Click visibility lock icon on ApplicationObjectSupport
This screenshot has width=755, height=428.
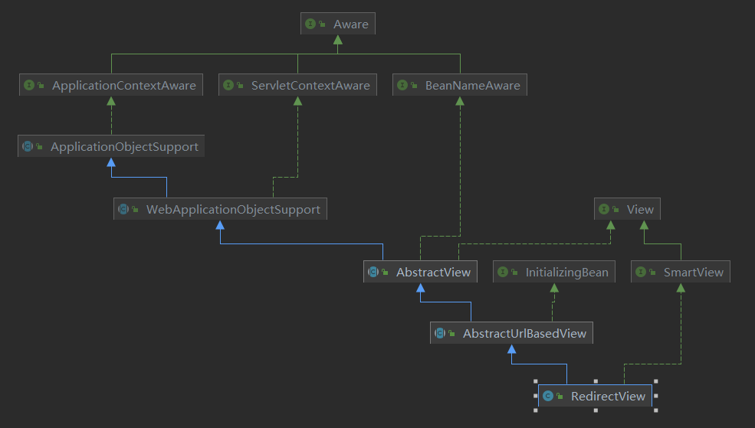click(40, 146)
